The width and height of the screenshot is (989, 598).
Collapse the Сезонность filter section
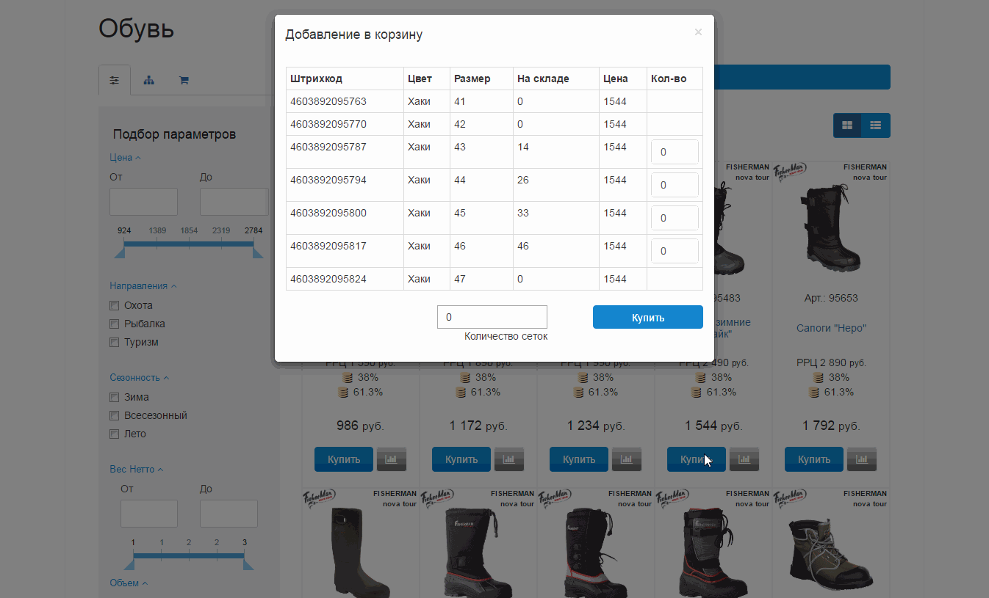(139, 378)
